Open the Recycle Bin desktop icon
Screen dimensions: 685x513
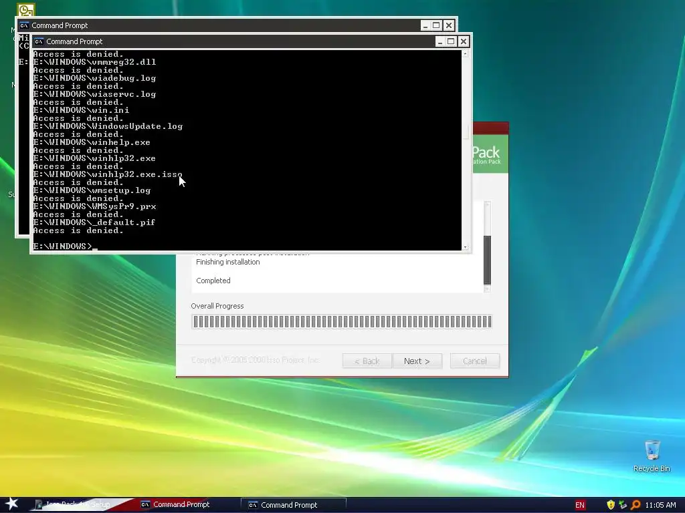(x=652, y=456)
